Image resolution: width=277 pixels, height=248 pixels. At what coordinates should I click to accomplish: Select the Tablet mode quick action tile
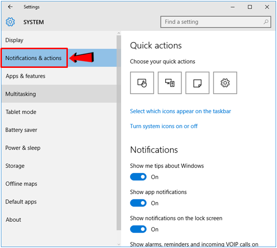142,83
